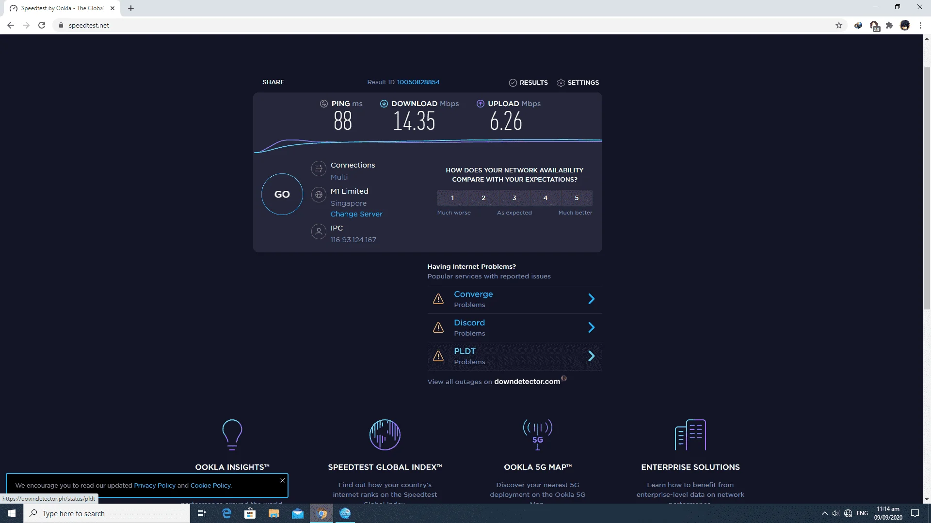Rate network availability as 2
931x523 pixels.
coord(483,198)
